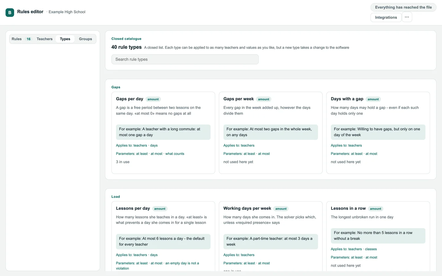Click the Everything has reached the file status
The image size is (442, 276).
pos(403,7)
